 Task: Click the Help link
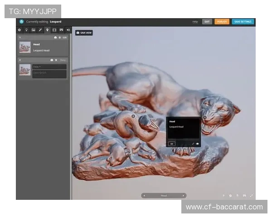click(195, 22)
